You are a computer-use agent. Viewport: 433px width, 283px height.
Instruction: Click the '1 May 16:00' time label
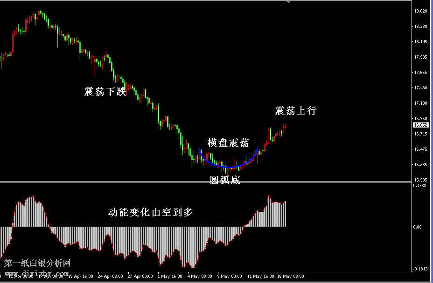[170, 276]
